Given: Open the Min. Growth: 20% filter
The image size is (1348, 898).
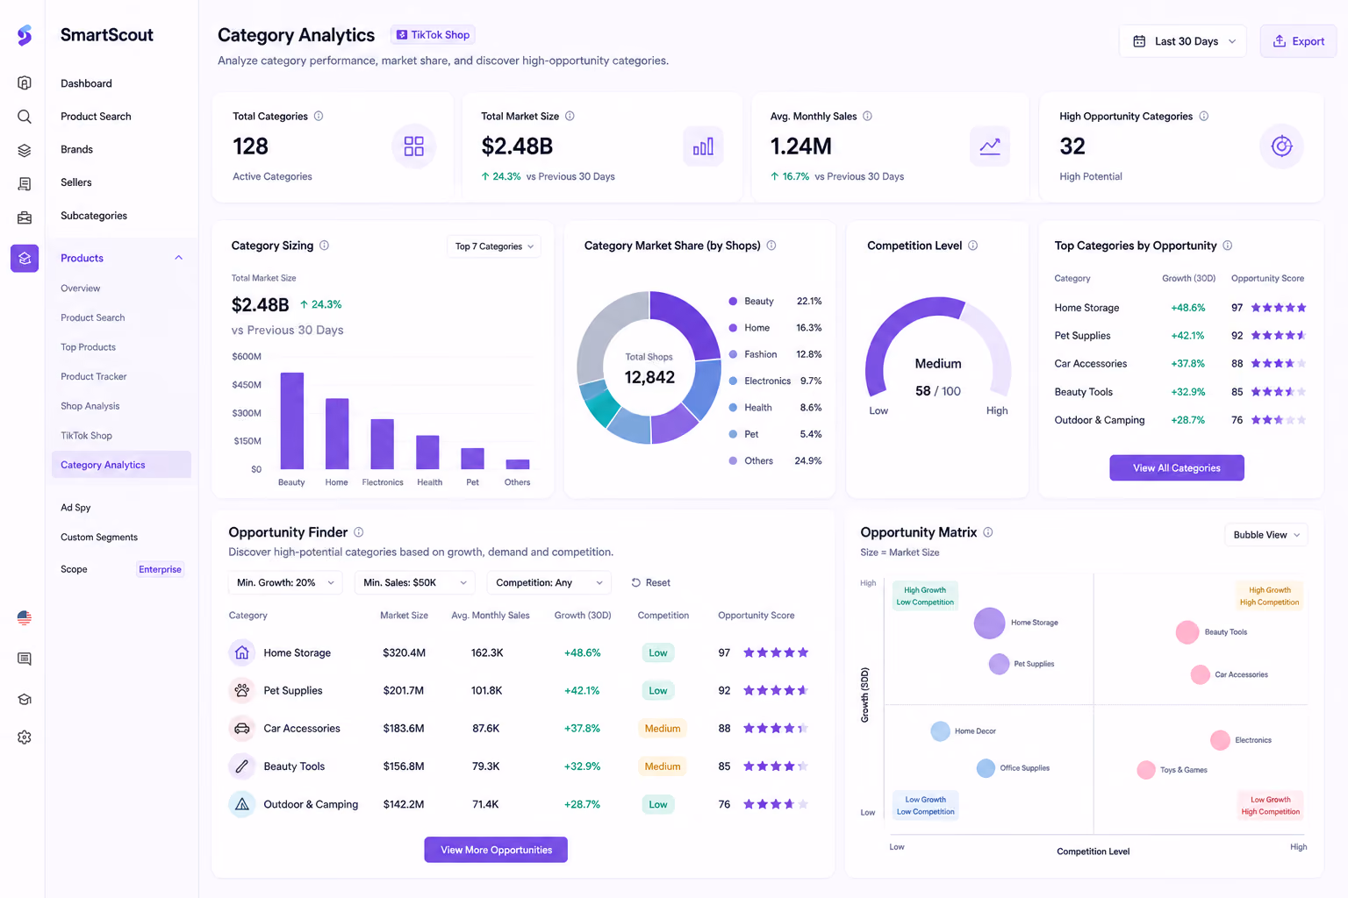Looking at the screenshot, I should 285,582.
